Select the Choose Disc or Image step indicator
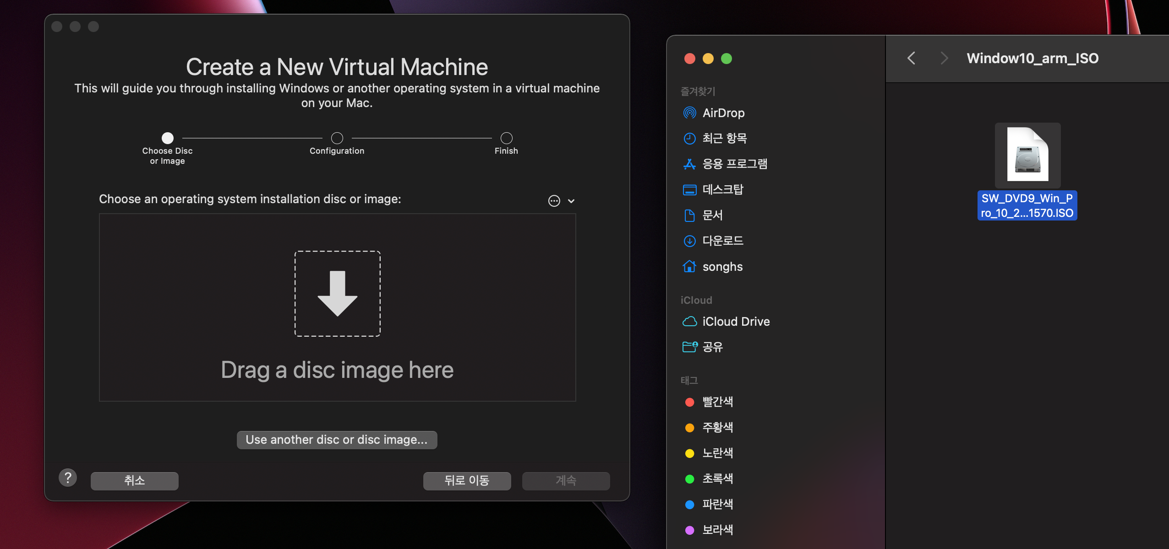 168,138
